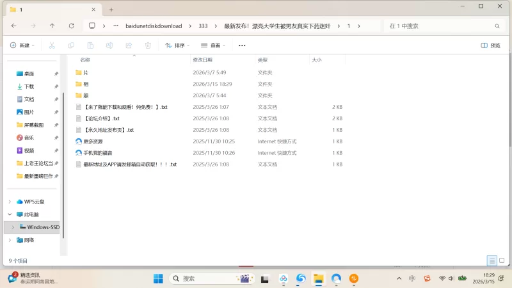Image resolution: width=512 pixels, height=288 pixels.
Task: Open the Windows Start menu
Action: (x=158, y=278)
